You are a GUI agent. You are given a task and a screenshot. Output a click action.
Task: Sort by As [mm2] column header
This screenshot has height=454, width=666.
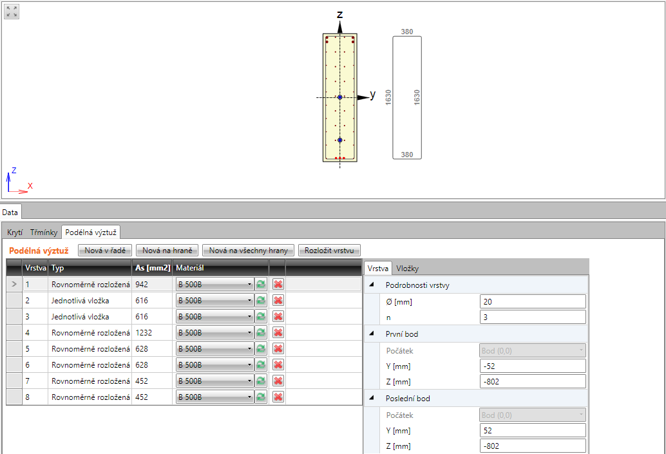[153, 267]
